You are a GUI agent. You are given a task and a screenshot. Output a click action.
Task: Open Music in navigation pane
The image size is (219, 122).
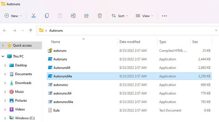point(19,92)
